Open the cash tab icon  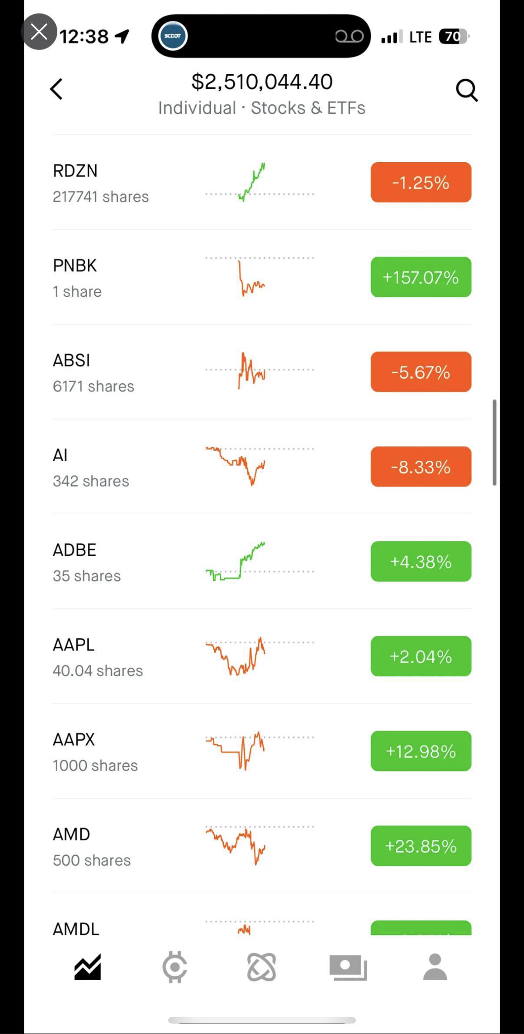coord(348,968)
